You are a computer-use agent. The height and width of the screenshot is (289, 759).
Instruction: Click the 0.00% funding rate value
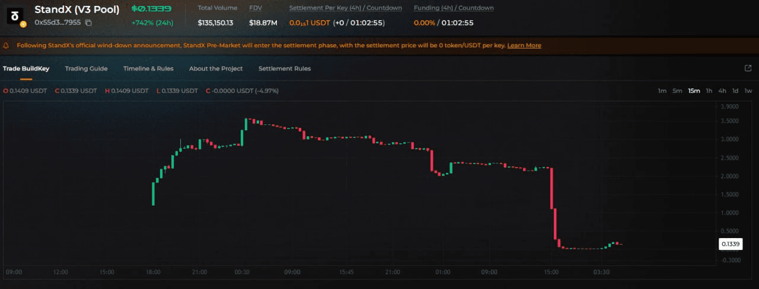(424, 23)
